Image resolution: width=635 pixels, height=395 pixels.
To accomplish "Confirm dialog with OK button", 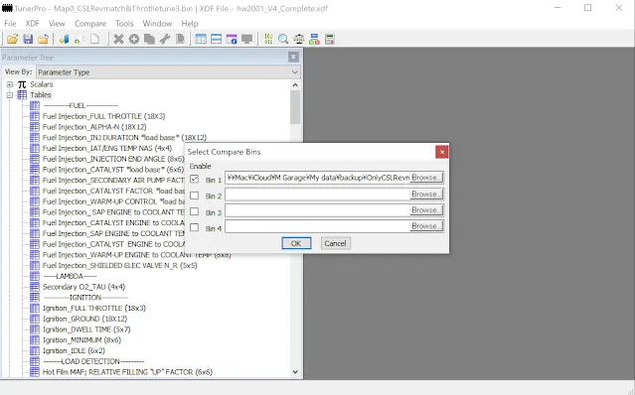I will (x=296, y=243).
